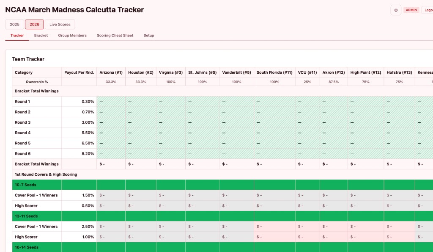Viewport: 433px width, 252px height.
Task: Select the Tracker tab
Action: tap(17, 36)
